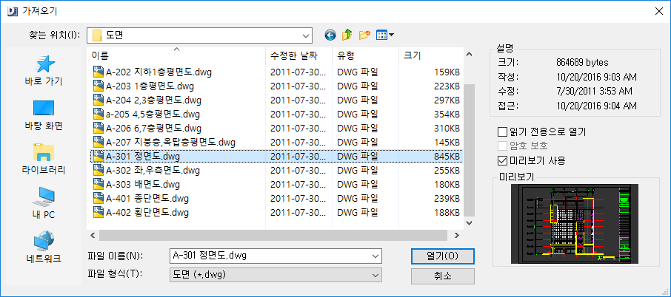Select DWG icon of A-203 1층평면도.dwg
The height and width of the screenshot is (297, 671).
coord(99,86)
